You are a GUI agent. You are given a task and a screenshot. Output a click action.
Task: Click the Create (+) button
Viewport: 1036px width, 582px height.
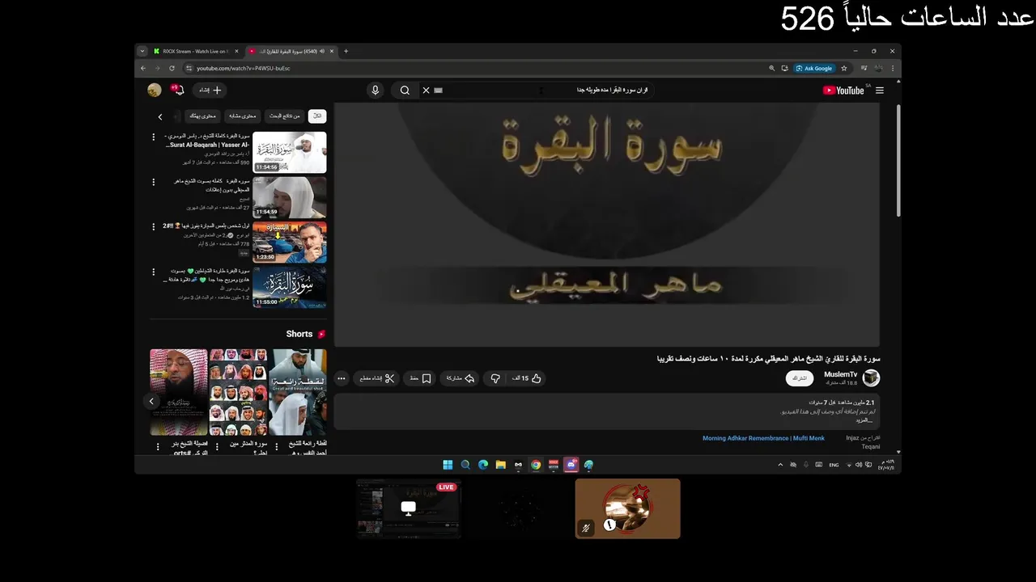210,91
